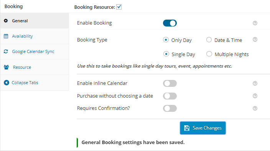Image resolution: width=270 pixels, height=151 pixels.
Task: Choose the Multiple Nights radio option
Action: [209, 54]
